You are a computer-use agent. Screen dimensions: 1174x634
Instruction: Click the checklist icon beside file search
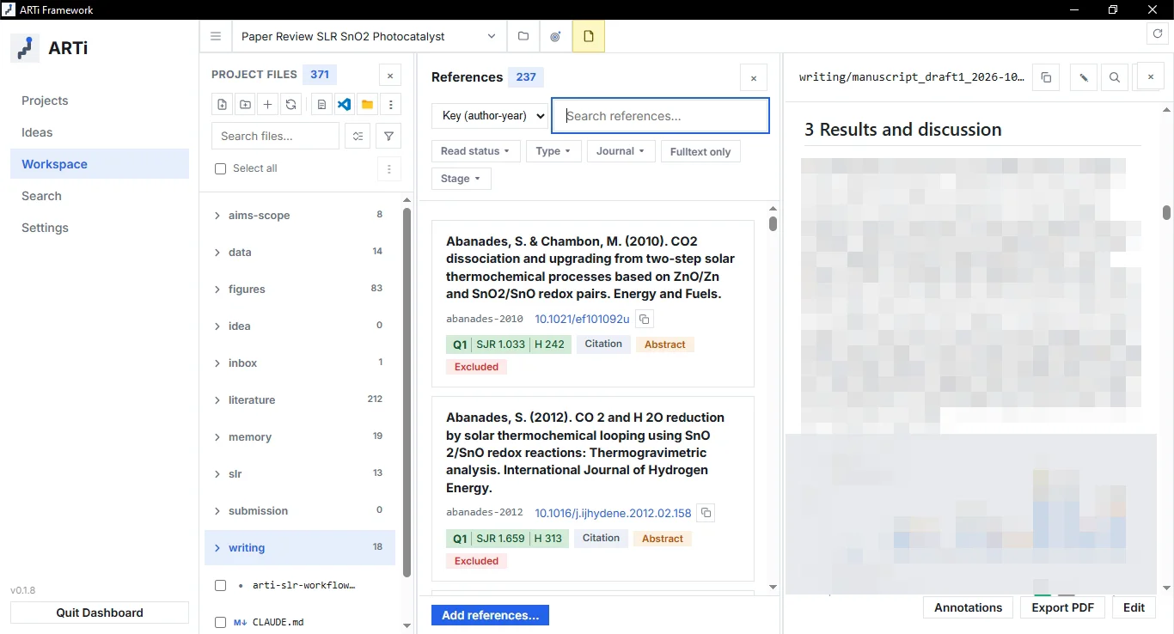358,136
